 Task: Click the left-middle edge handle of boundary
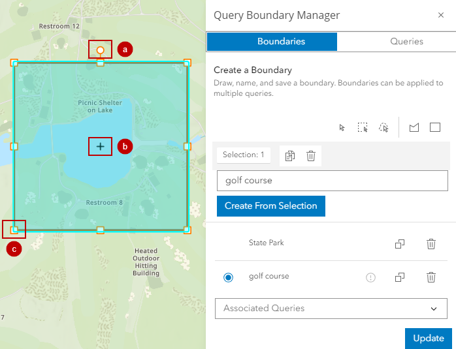[14, 146]
